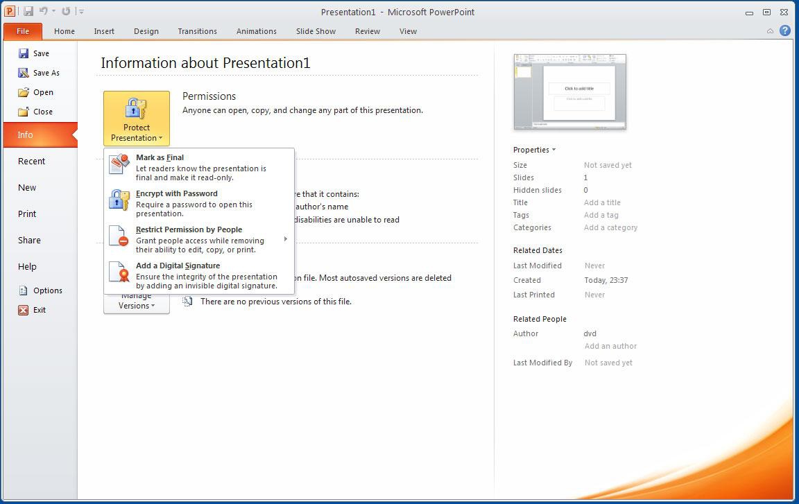The width and height of the screenshot is (799, 504).
Task: Click the Protect Presentation lock and key button
Action: pyautogui.click(x=137, y=118)
